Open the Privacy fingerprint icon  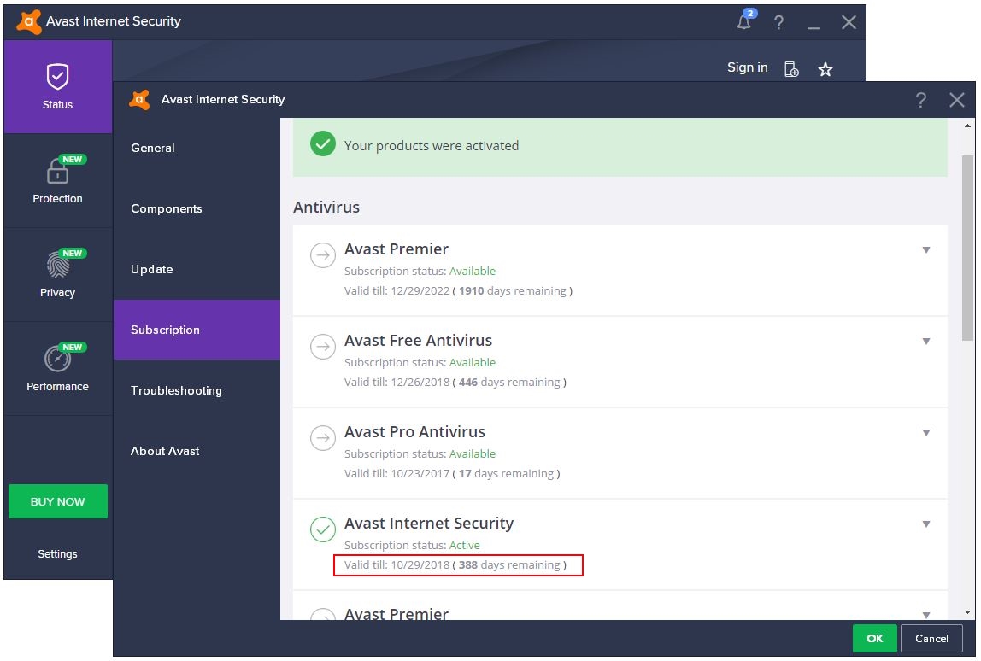[57, 264]
